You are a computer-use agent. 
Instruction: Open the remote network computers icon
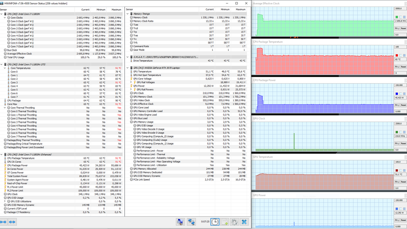click(x=191, y=222)
